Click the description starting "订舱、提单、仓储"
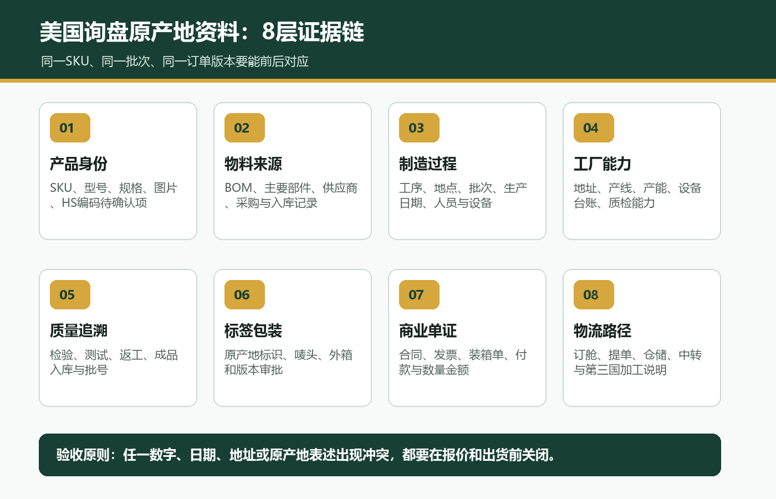This screenshot has width=776, height=499. 638,362
